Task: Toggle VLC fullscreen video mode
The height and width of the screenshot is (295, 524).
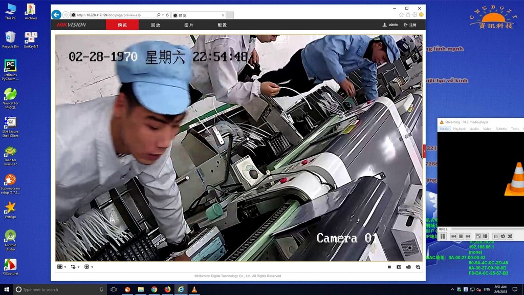Action: coord(478,236)
